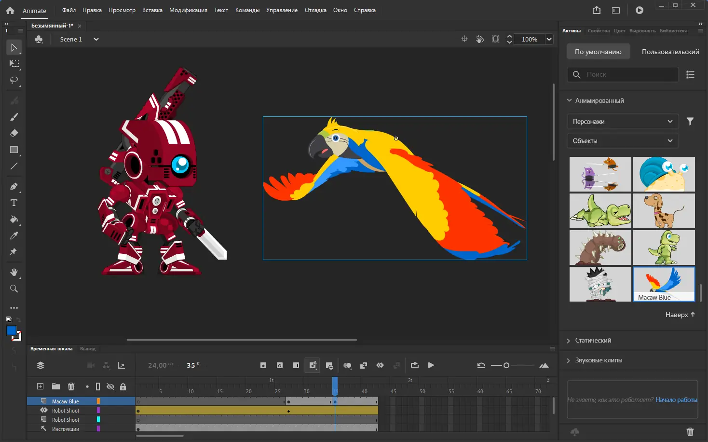Click the Пользовательский button
This screenshot has width=708, height=442.
tap(670, 52)
